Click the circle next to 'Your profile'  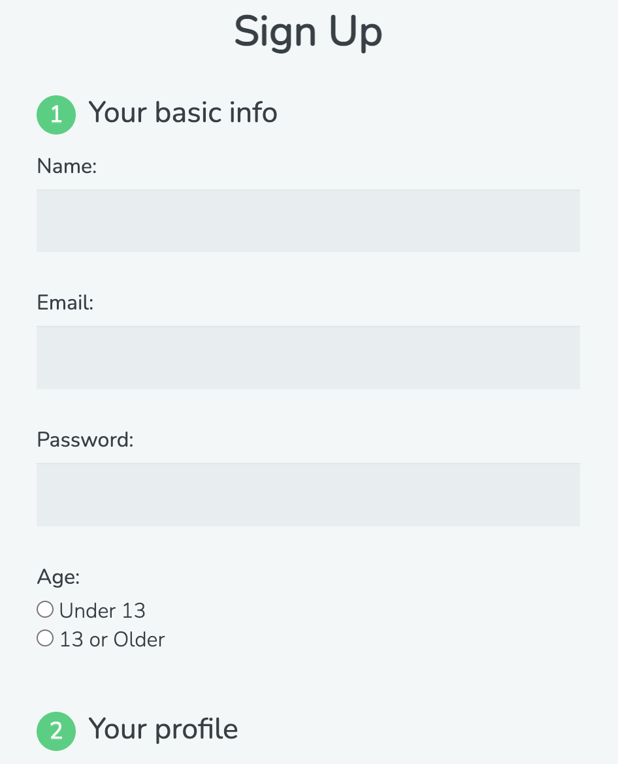pyautogui.click(x=56, y=731)
